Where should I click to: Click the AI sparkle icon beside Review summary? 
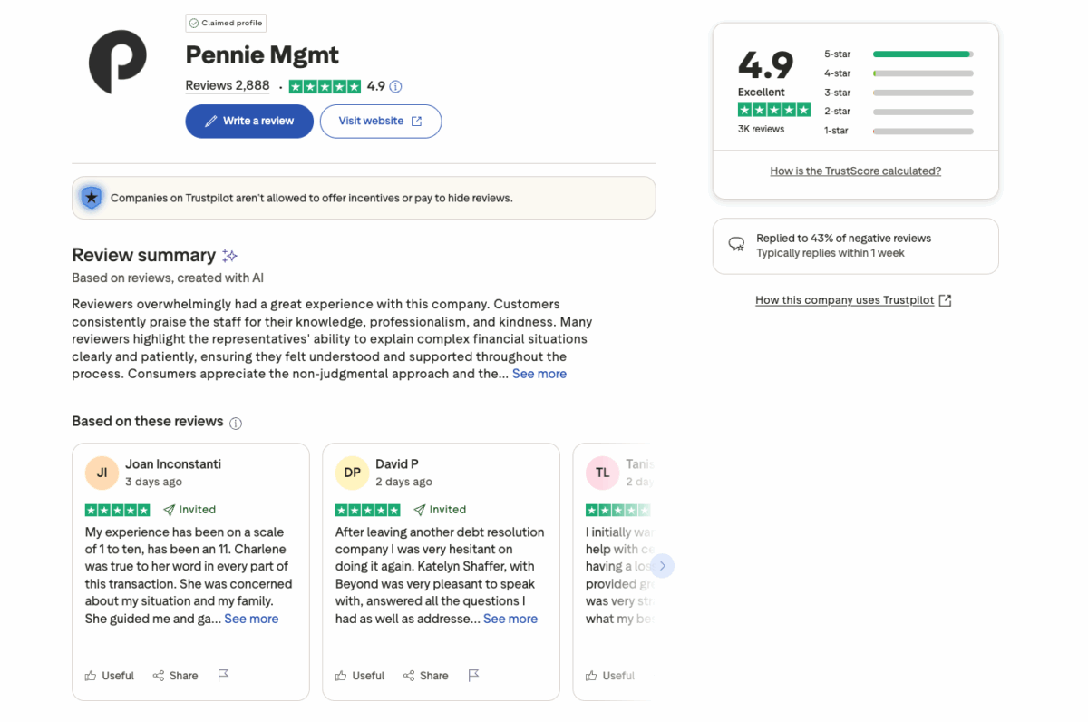click(x=229, y=255)
